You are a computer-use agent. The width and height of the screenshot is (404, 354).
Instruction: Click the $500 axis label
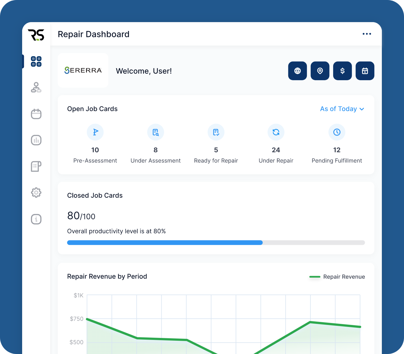tap(76, 342)
